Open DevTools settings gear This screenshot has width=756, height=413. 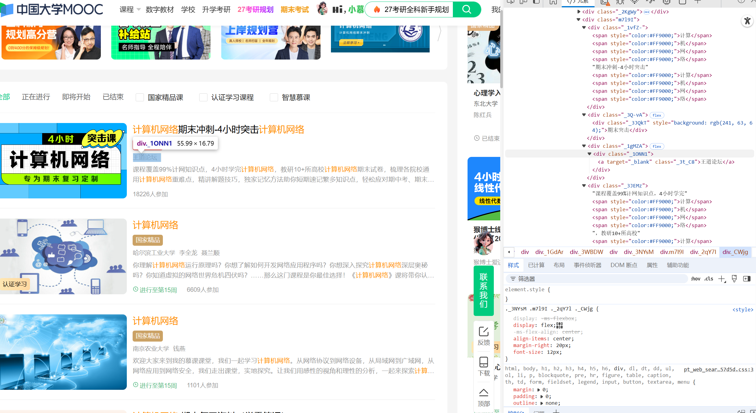click(x=666, y=2)
